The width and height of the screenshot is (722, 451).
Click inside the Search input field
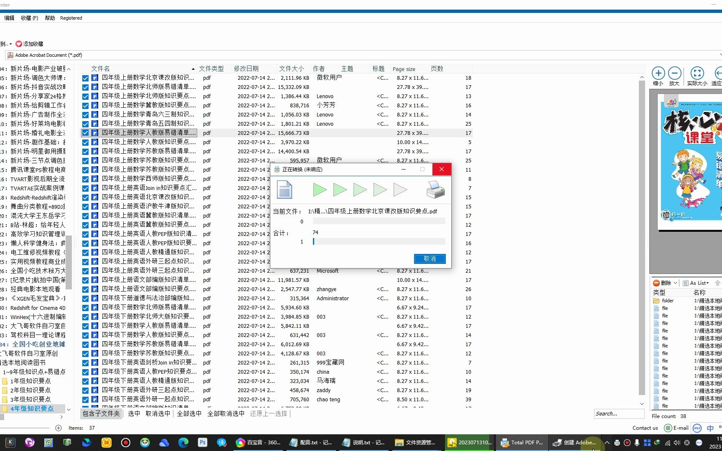click(x=619, y=413)
